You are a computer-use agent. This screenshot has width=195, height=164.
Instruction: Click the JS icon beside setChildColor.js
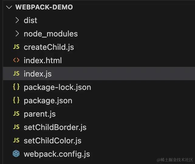tap(16, 140)
